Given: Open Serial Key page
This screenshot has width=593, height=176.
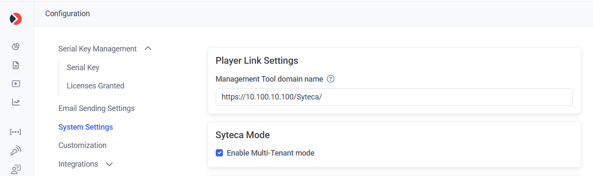Looking at the screenshot, I should click(83, 68).
